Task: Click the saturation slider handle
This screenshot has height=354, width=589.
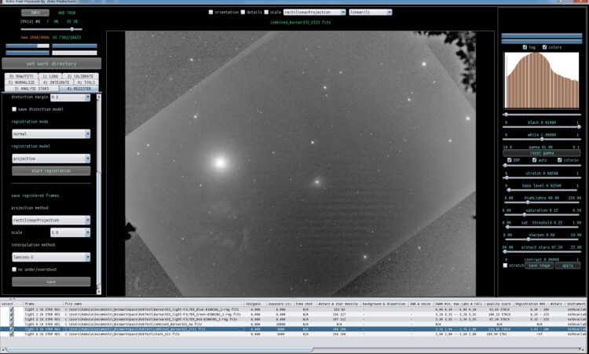Action: coord(525,215)
